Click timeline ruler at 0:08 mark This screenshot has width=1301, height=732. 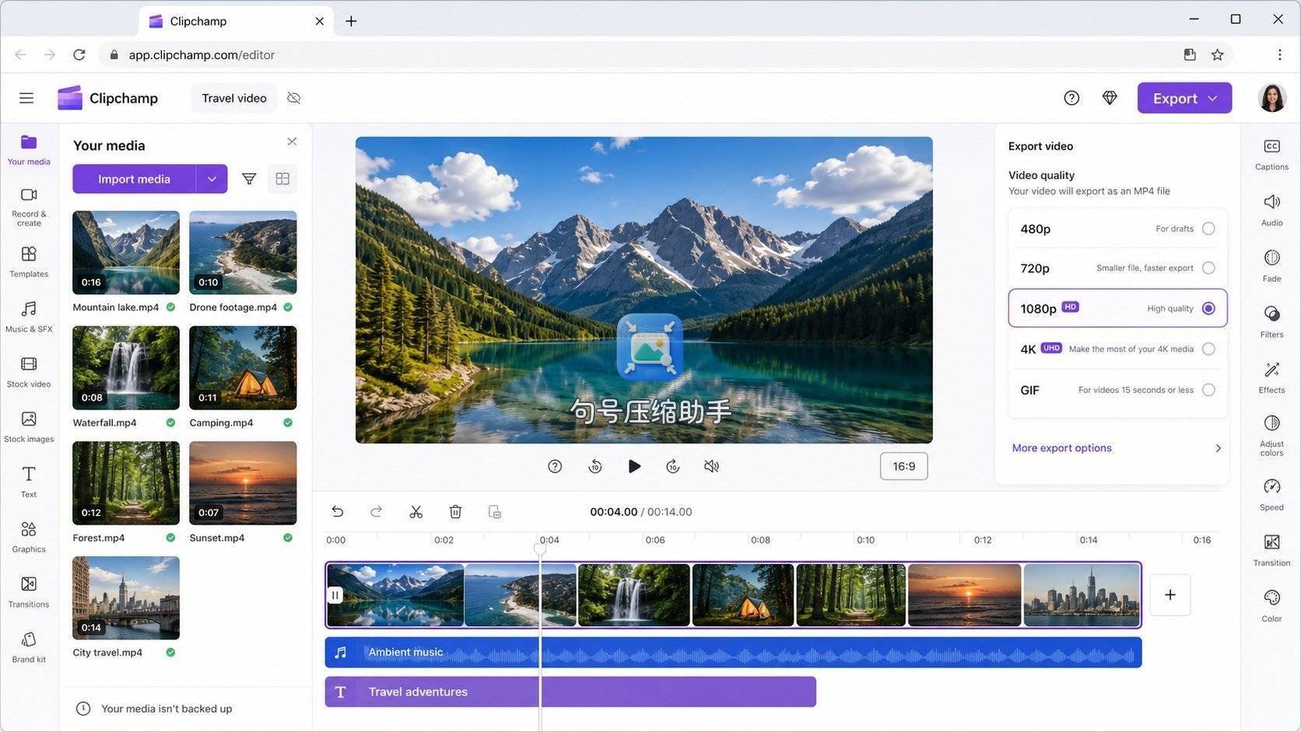click(760, 540)
